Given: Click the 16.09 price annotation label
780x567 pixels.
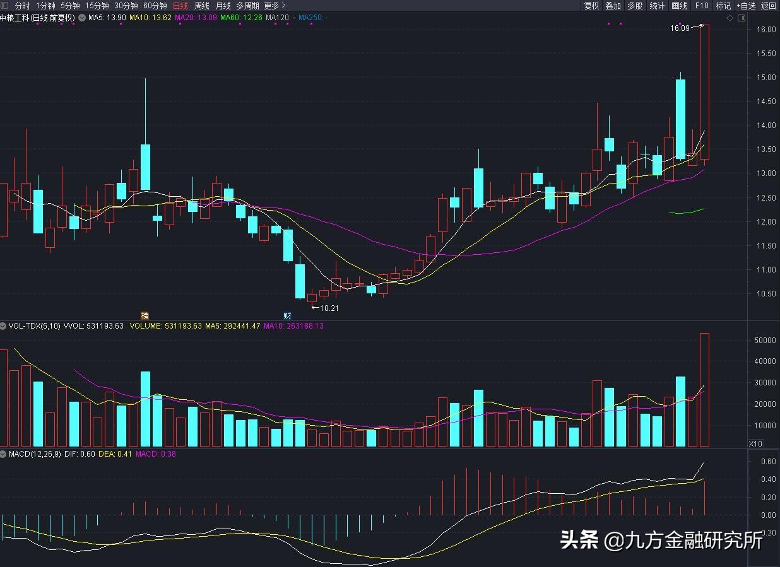Looking at the screenshot, I should pos(679,28).
